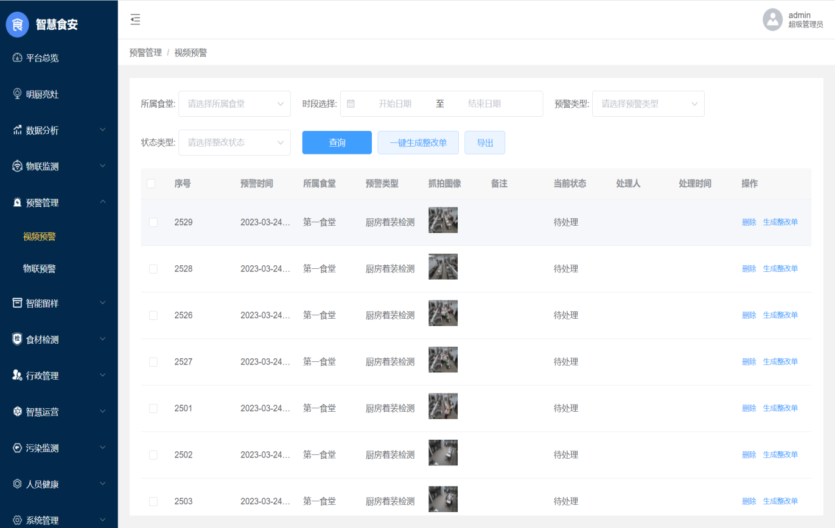This screenshot has width=835, height=528.
Task: Open 物联预警 submenu item
Action: tap(40, 268)
